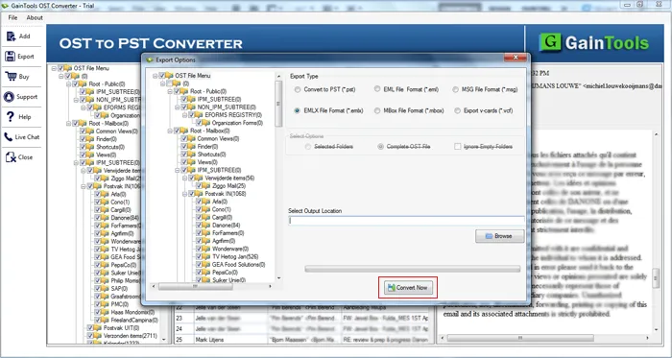Click the Export Options folder tree horizontal scrollbar
The image size is (672, 358).
(212, 286)
